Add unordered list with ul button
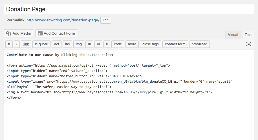Screen dimensions: 258x140 click(x=89, y=44)
